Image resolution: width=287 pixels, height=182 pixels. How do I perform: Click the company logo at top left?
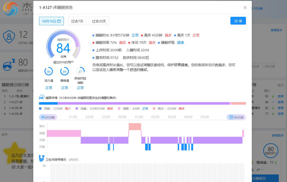10,9
